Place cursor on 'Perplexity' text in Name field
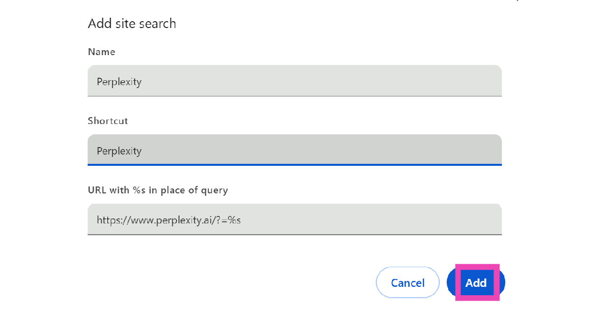 119,82
